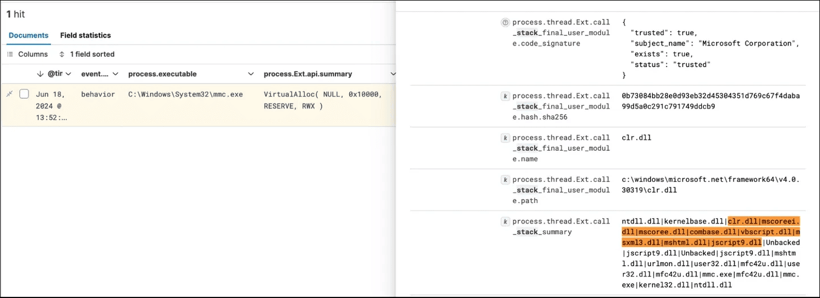Click the down-arrow sort icon on @timestamp column

click(40, 74)
